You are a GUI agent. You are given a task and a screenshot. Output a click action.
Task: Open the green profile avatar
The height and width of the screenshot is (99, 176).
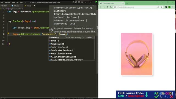pos(169,7)
